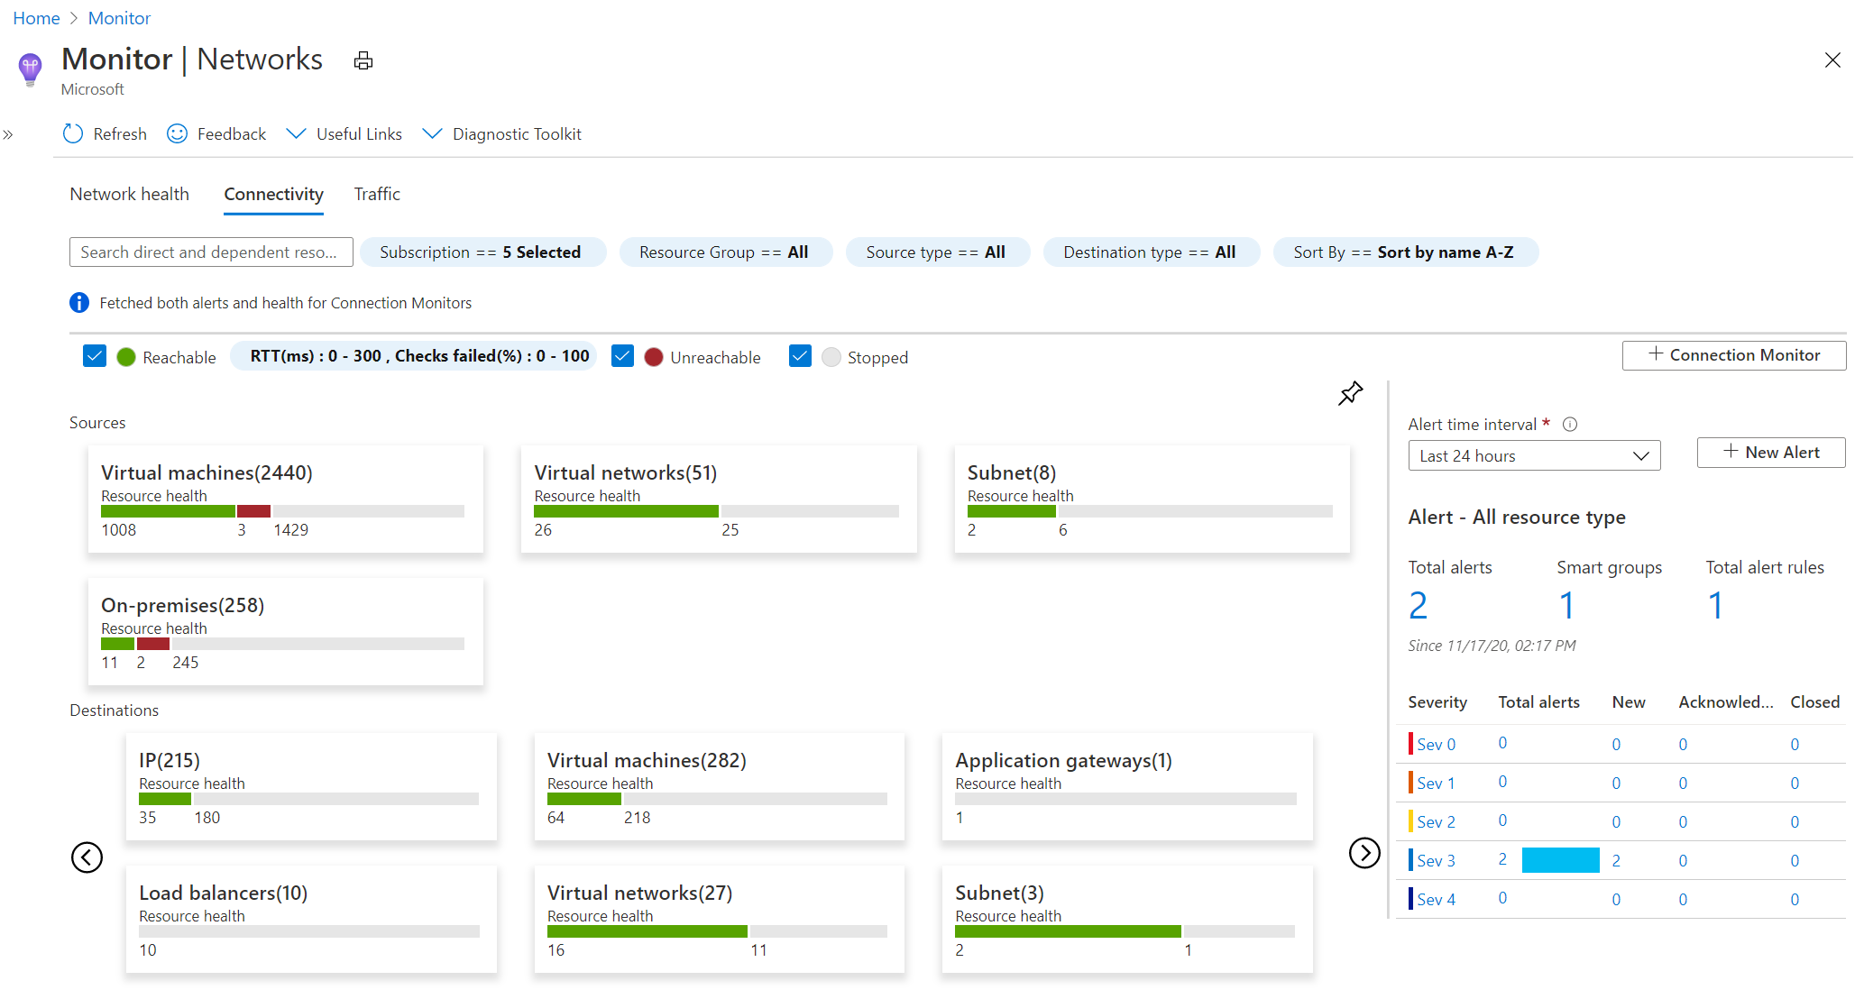Open the Feedback smiley icon
Viewport: 1864px width, 999px height.
[177, 133]
